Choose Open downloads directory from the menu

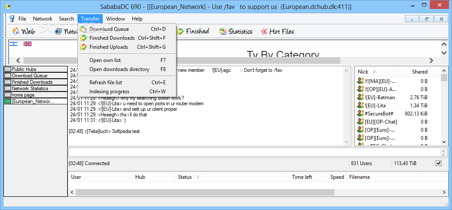127,69
